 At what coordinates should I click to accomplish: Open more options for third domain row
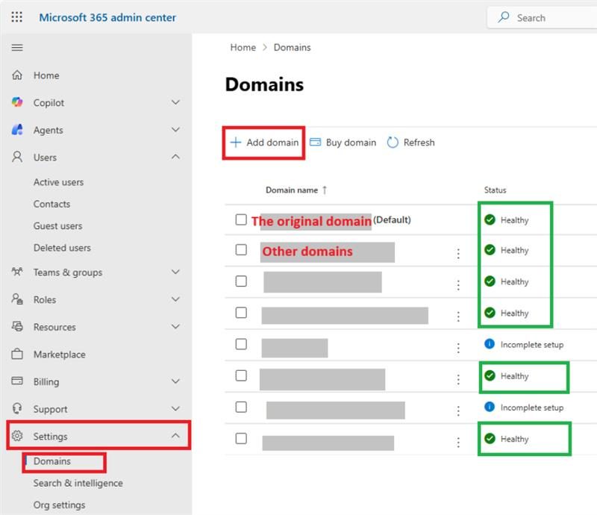[x=458, y=285]
